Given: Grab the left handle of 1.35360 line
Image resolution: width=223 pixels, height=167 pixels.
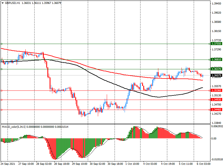Looking at the screenshot, I should [x=2, y=91].
